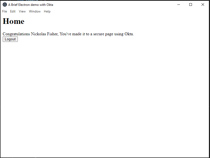Close the Electron demo window
210x158 pixels.
click(203, 5)
